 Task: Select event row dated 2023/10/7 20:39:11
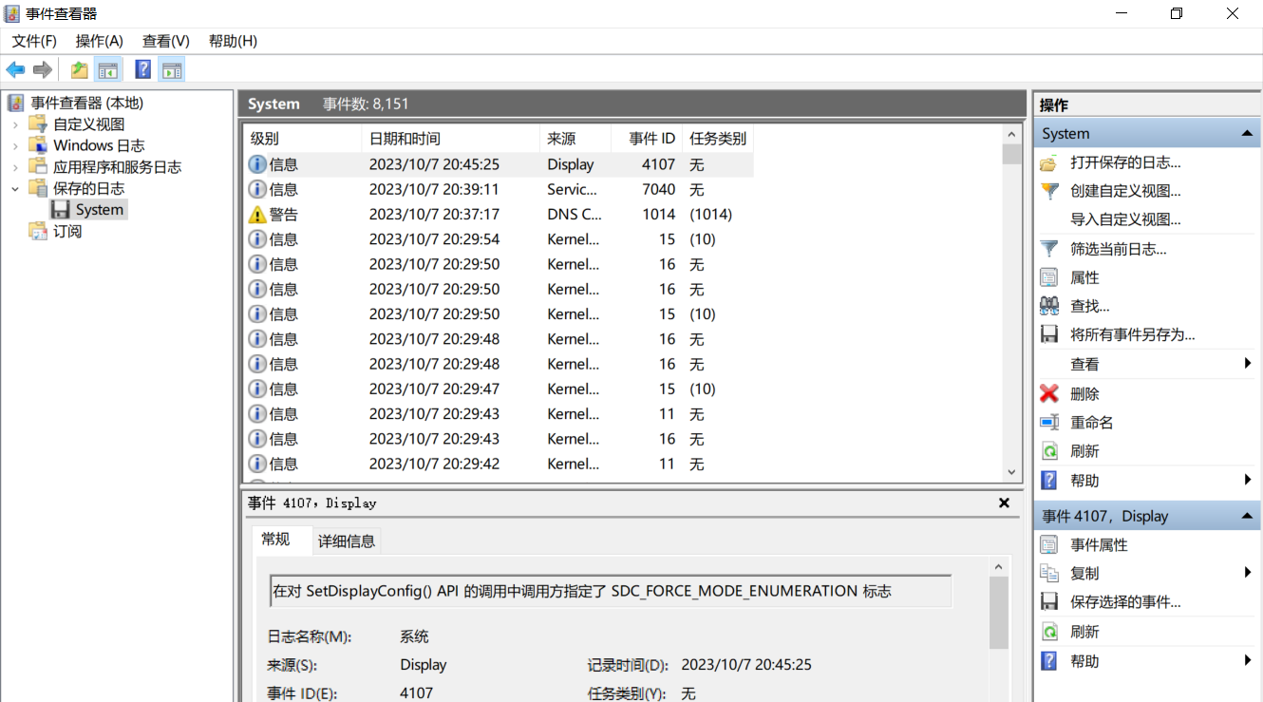pyautogui.click(x=500, y=190)
